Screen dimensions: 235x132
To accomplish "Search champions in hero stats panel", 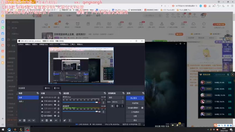I will [221, 75].
